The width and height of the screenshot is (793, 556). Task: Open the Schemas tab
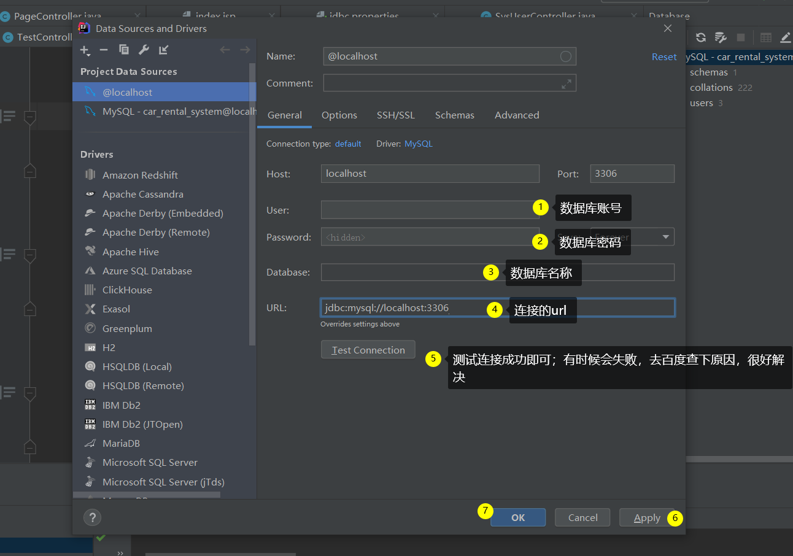455,115
